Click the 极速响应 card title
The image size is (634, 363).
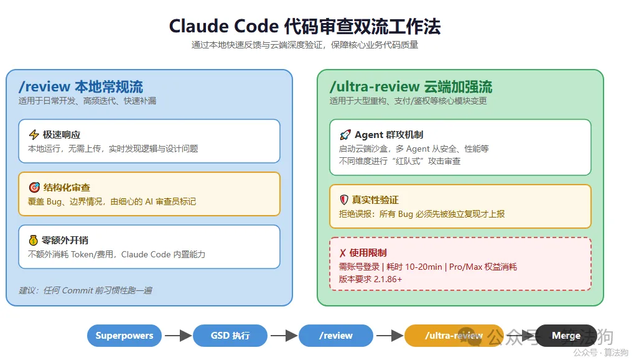tap(62, 135)
